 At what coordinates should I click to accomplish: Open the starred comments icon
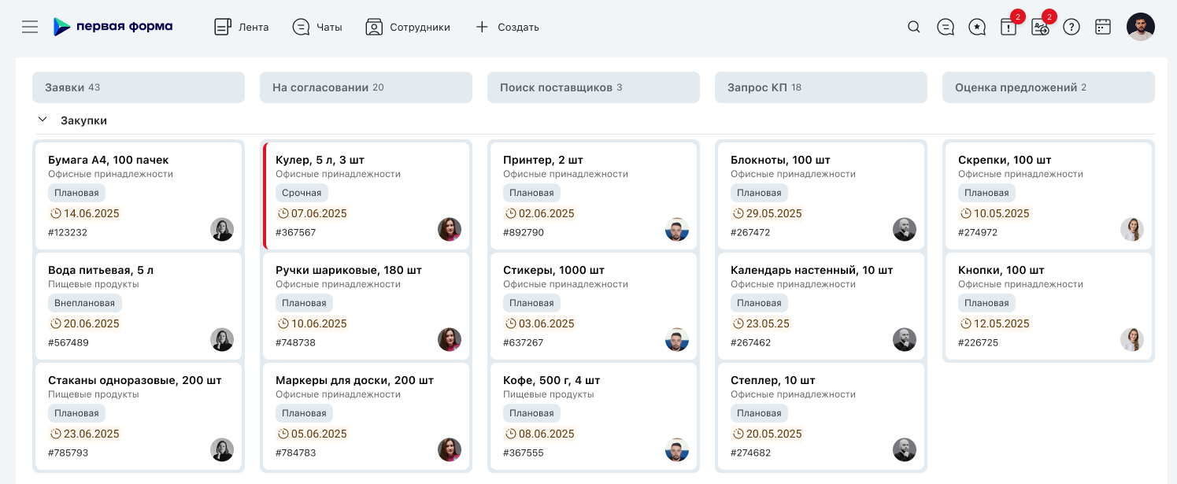(977, 27)
